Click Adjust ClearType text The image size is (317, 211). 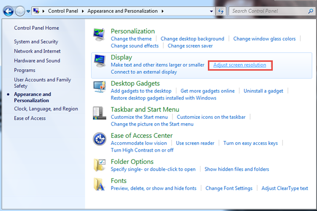coord(285,188)
